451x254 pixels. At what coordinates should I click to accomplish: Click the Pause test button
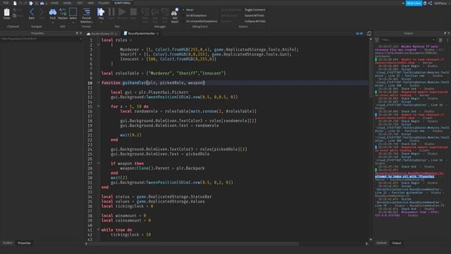[111, 13]
